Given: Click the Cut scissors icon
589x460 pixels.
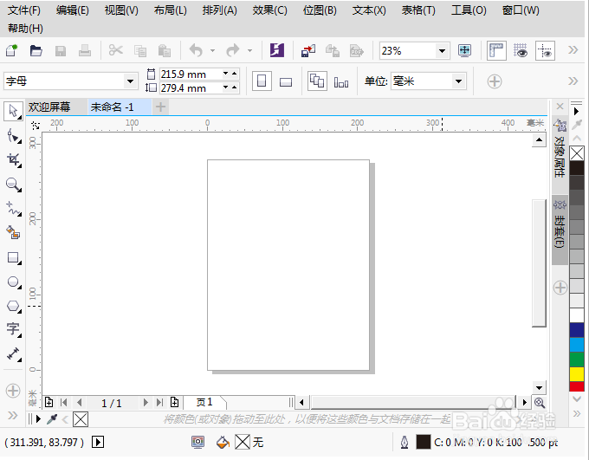Looking at the screenshot, I should tap(116, 50).
